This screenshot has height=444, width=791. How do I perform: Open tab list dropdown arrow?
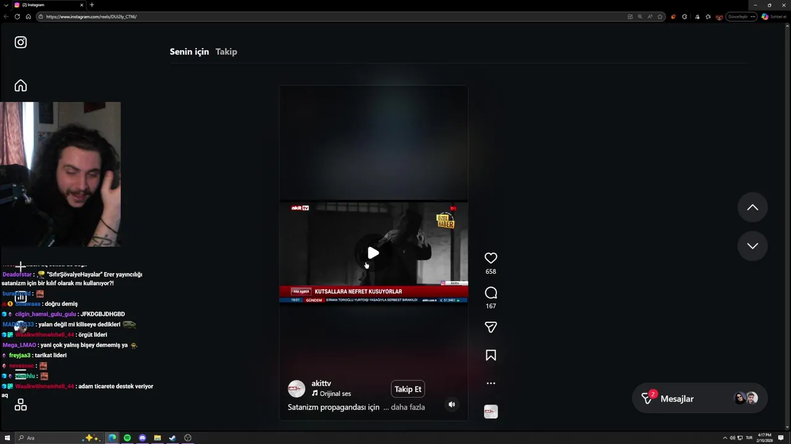pos(6,5)
